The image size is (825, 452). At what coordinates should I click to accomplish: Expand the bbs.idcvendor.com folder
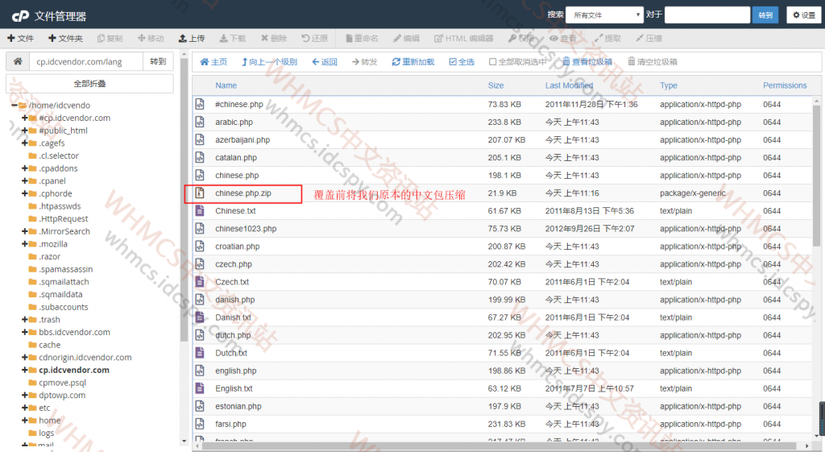[24, 332]
